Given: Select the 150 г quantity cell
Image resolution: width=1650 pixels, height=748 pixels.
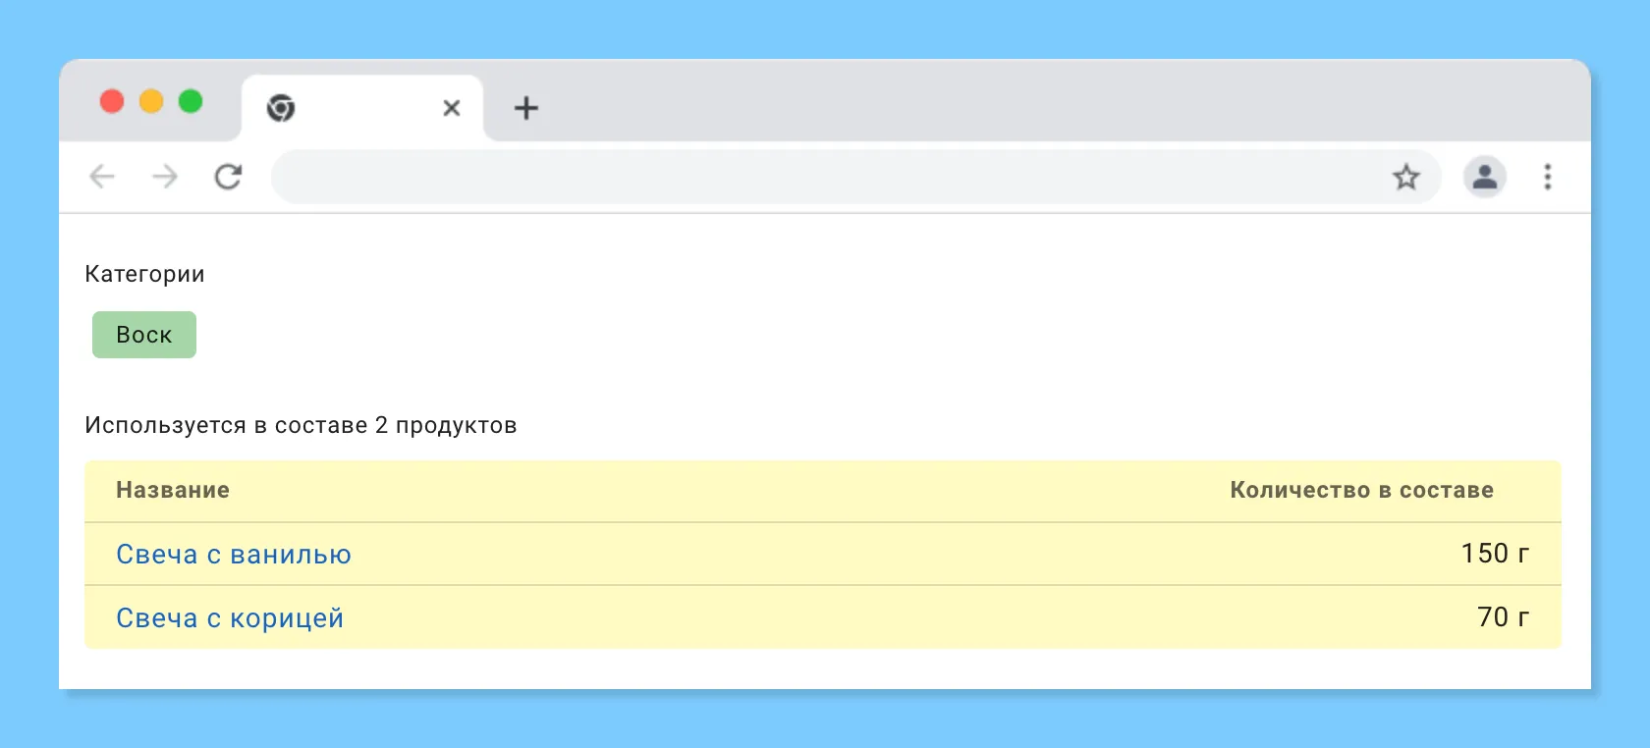Looking at the screenshot, I should (x=1495, y=554).
